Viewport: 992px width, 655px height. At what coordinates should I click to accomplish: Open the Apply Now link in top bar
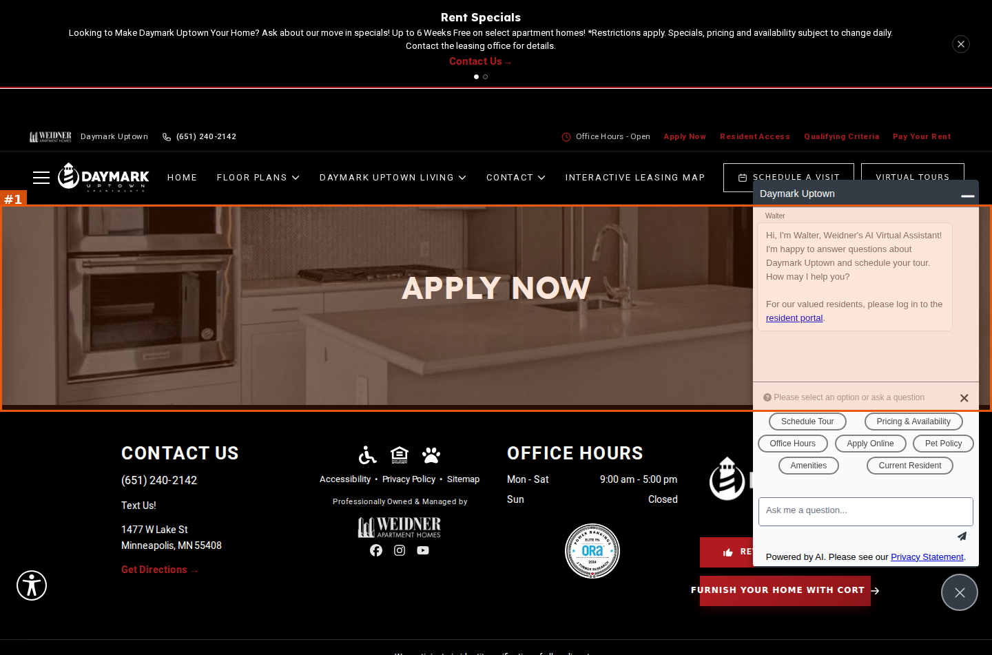tap(685, 136)
